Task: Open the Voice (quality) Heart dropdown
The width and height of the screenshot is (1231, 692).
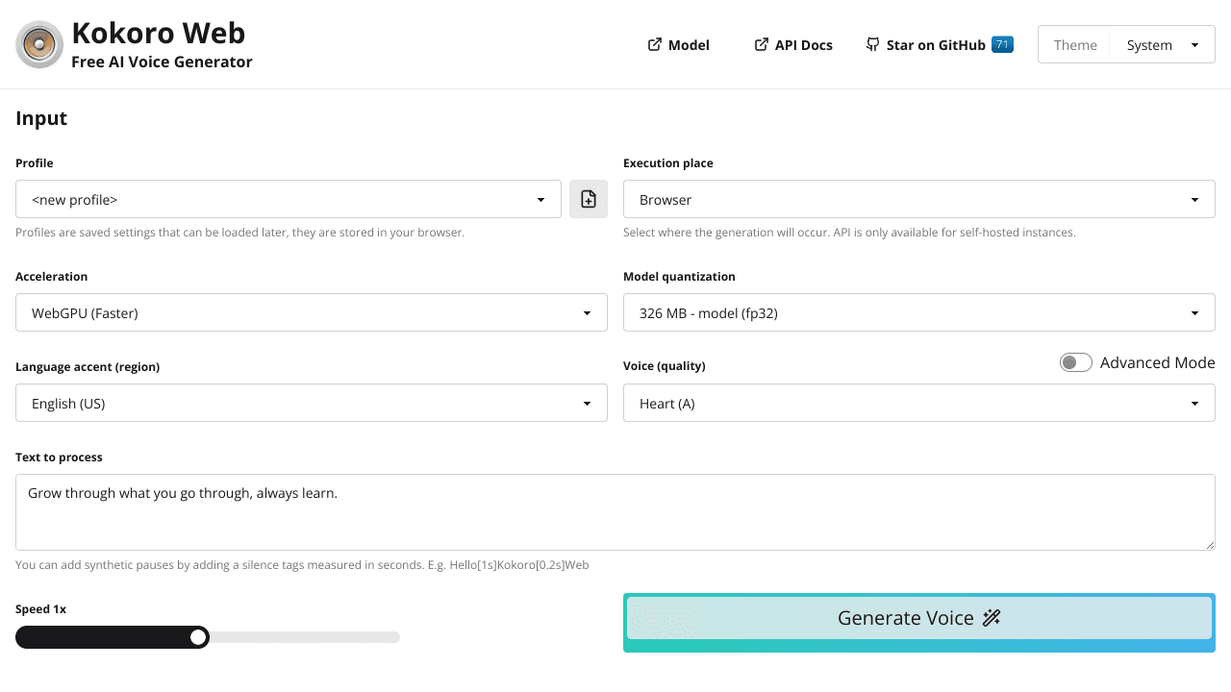Action: 919,403
